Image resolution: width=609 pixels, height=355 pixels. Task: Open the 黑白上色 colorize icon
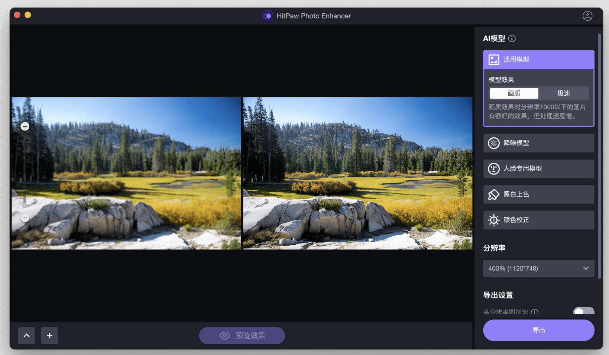tap(493, 194)
